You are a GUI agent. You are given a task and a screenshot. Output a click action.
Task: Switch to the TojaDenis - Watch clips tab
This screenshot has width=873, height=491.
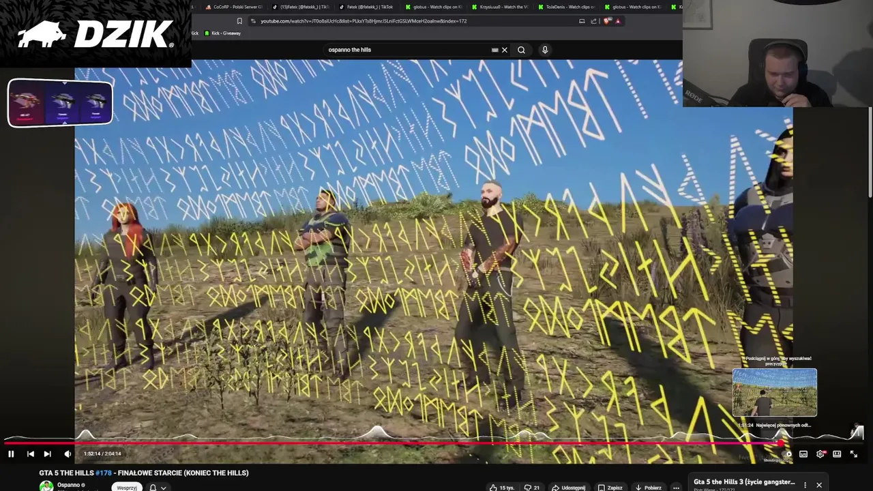pyautogui.click(x=566, y=7)
